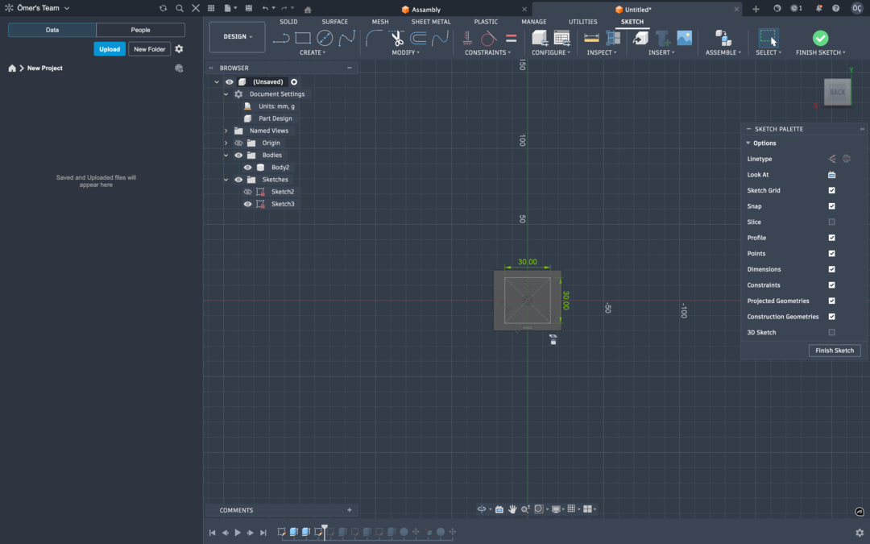
Task: Switch to the Assembly document tab
Action: click(425, 10)
